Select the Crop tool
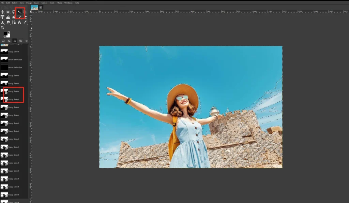Viewport: 349px width, 203px height. point(25,12)
